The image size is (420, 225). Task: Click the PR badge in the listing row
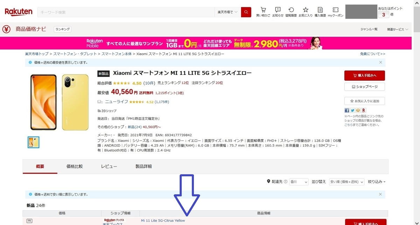(30, 221)
